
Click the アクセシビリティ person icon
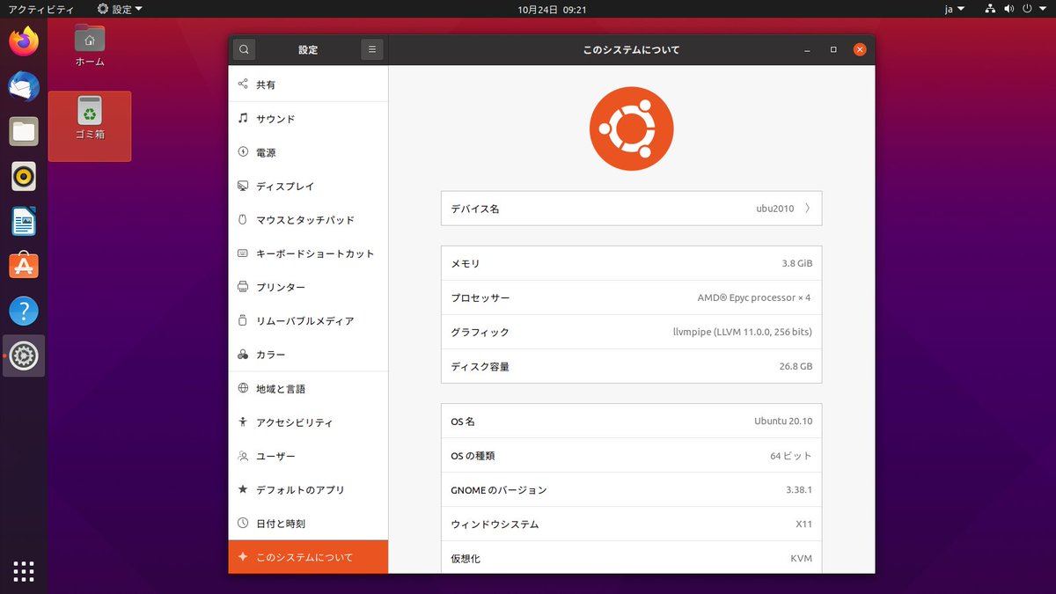243,422
